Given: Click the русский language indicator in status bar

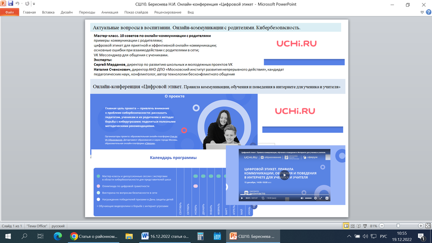Looking at the screenshot, I should pos(58,226).
